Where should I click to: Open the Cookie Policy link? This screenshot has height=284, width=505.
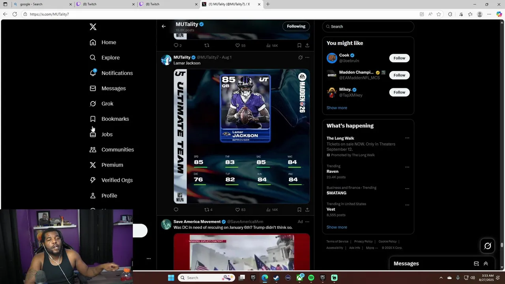point(387,241)
